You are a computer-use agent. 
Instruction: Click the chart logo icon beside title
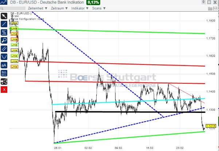tap(4, 2)
